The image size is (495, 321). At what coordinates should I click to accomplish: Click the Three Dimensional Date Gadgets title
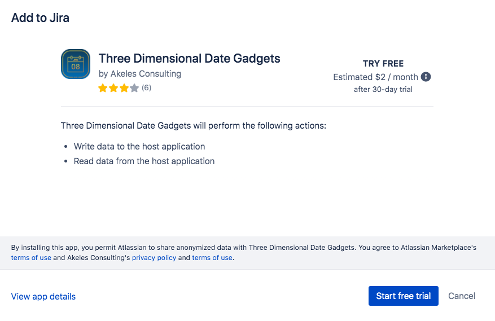189,58
